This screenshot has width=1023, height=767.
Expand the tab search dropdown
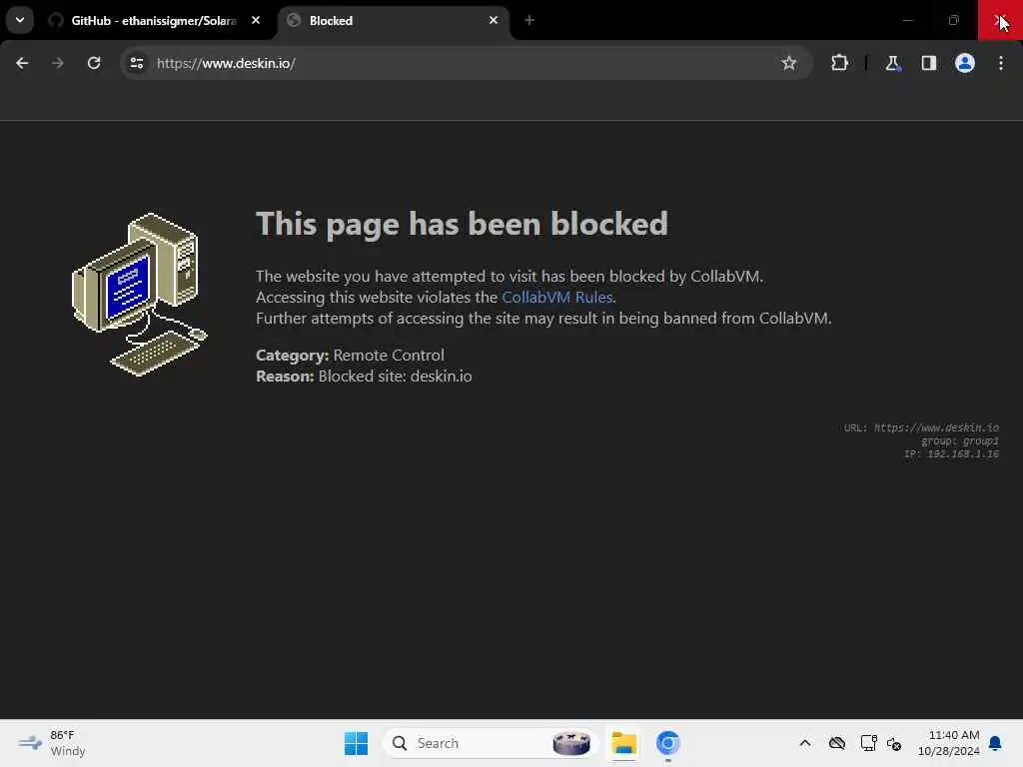point(20,20)
